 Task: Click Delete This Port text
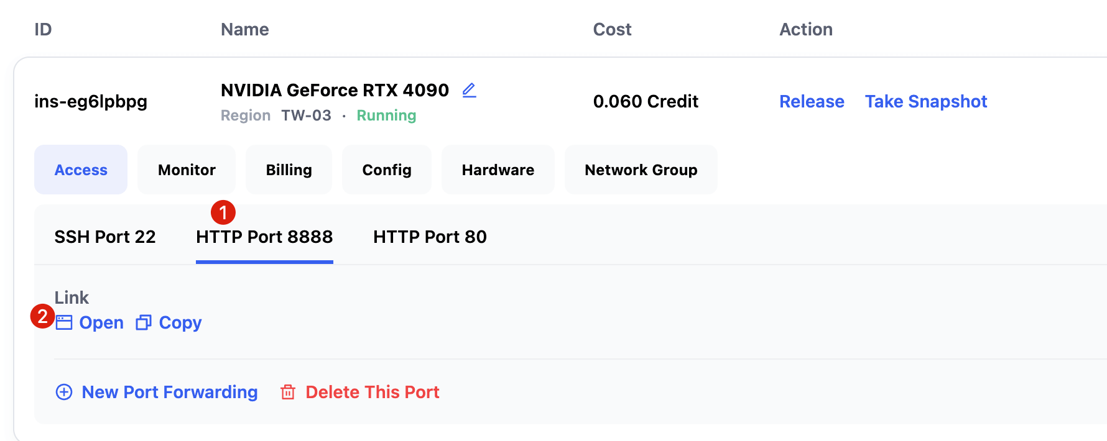pyautogui.click(x=373, y=392)
